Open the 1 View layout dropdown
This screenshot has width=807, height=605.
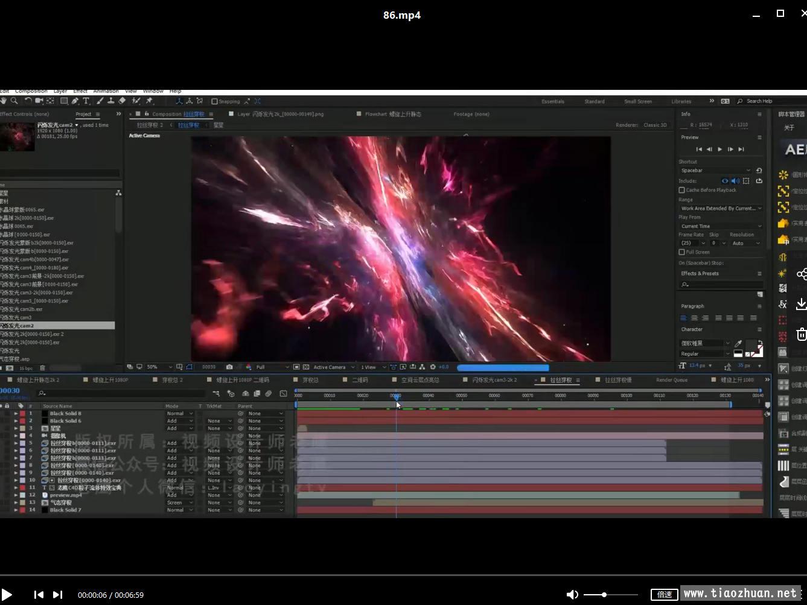[x=373, y=367]
